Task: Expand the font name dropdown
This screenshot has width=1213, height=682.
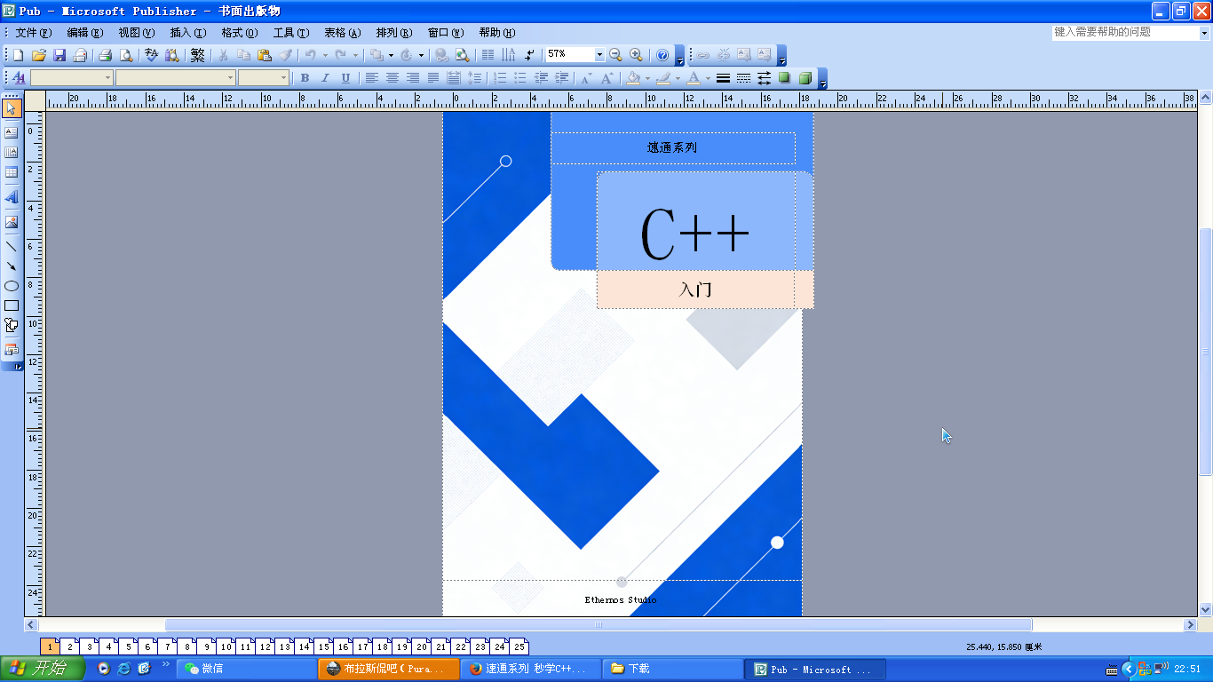Action: [x=230, y=78]
